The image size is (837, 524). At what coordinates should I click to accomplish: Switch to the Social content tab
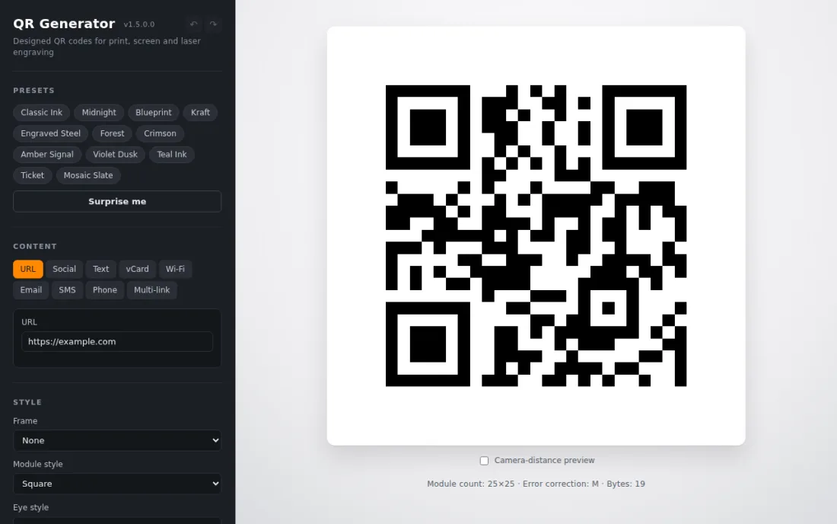pos(64,269)
